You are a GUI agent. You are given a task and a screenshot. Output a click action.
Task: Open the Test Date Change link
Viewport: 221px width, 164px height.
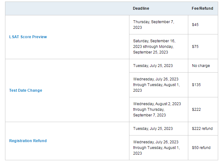click(25, 90)
